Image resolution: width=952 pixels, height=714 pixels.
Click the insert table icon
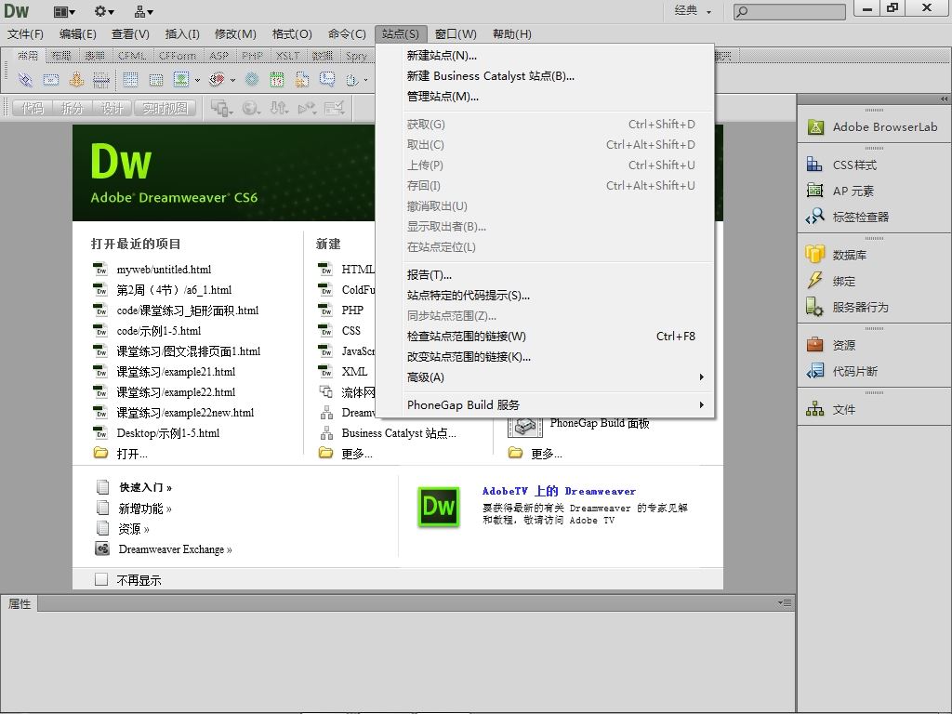[130, 80]
